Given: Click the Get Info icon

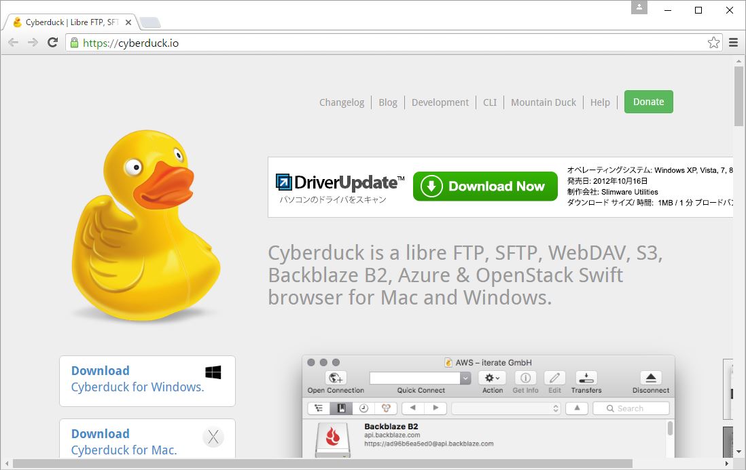Looking at the screenshot, I should click(525, 378).
